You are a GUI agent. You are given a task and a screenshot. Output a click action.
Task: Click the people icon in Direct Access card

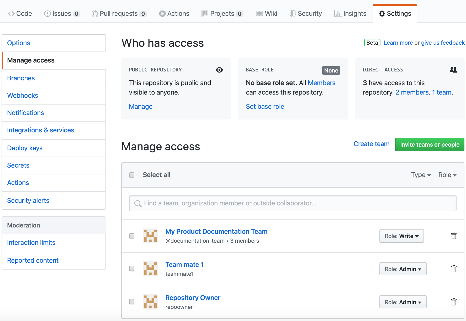coord(453,70)
